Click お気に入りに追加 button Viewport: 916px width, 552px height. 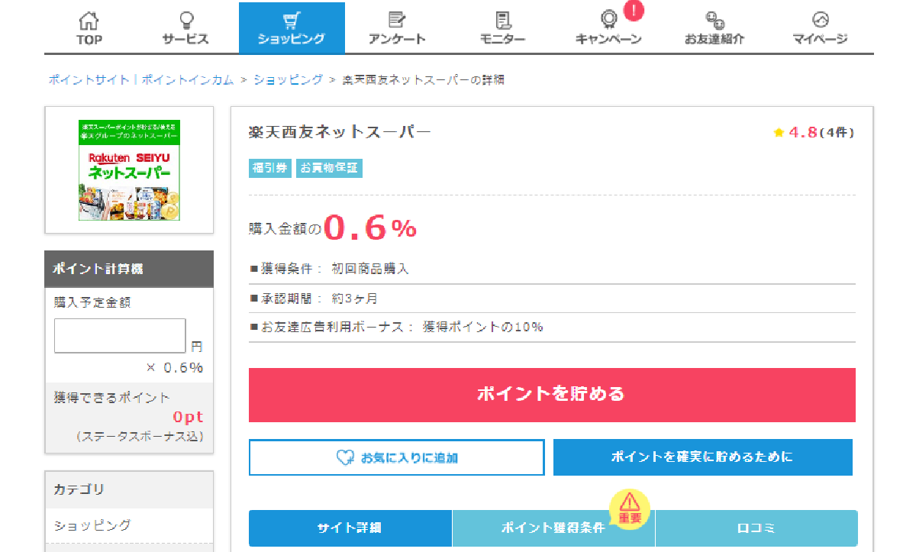click(x=397, y=457)
